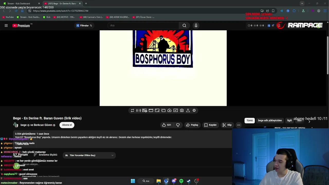Subscribe with the Abone ol button
This screenshot has width=329, height=185.
pyautogui.click(x=67, y=125)
